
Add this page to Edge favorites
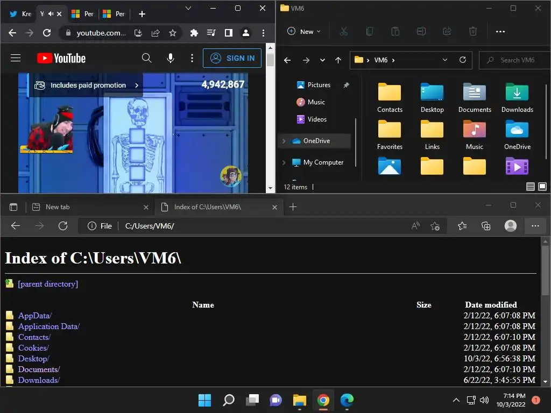coord(435,226)
